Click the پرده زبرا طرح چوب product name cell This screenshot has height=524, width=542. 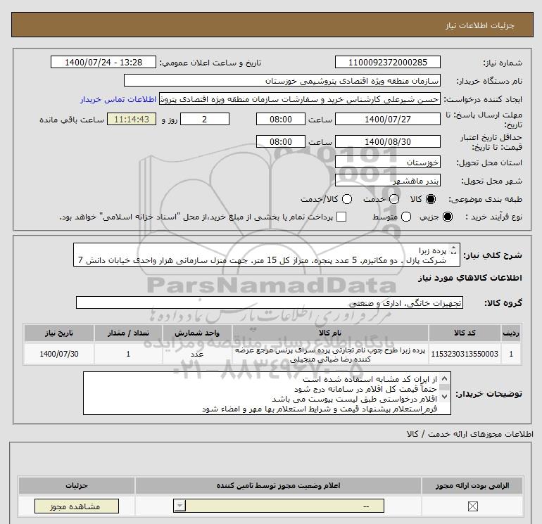point(330,354)
